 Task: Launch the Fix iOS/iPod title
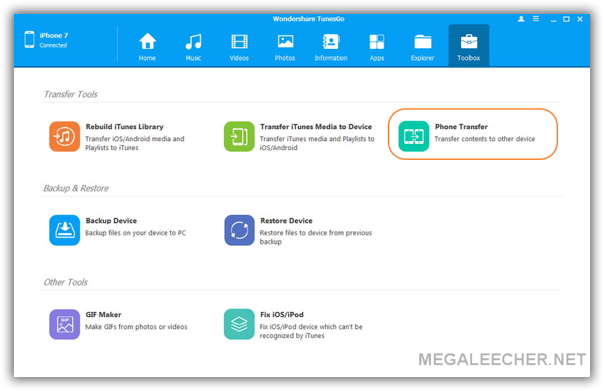282,315
